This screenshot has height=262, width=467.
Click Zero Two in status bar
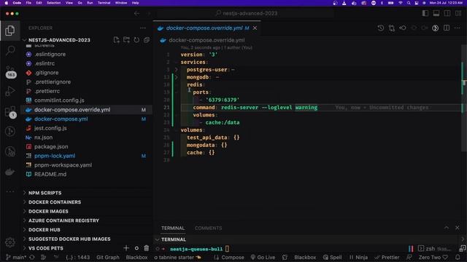tap(433, 257)
